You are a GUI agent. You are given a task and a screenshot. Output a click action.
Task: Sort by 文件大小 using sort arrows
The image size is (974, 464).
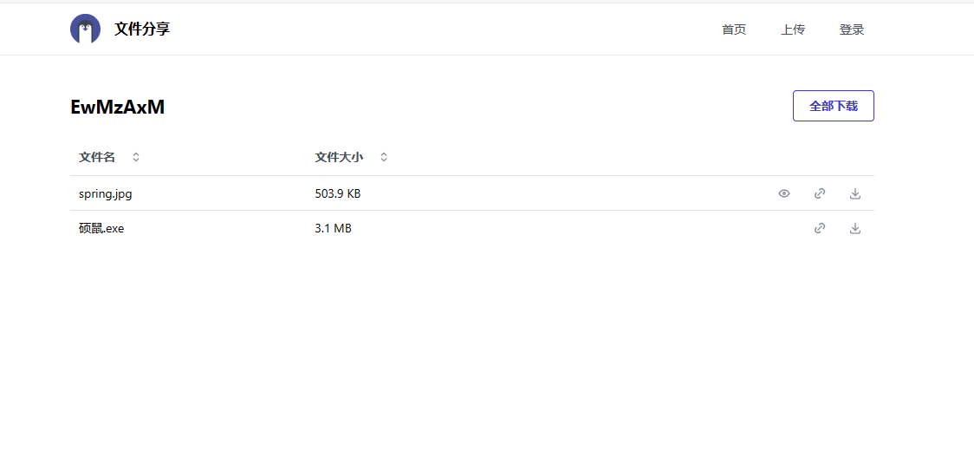click(384, 157)
